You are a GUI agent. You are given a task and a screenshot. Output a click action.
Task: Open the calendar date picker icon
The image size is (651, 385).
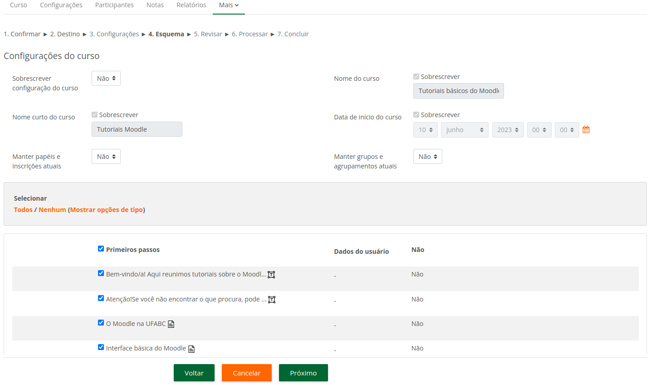(586, 129)
